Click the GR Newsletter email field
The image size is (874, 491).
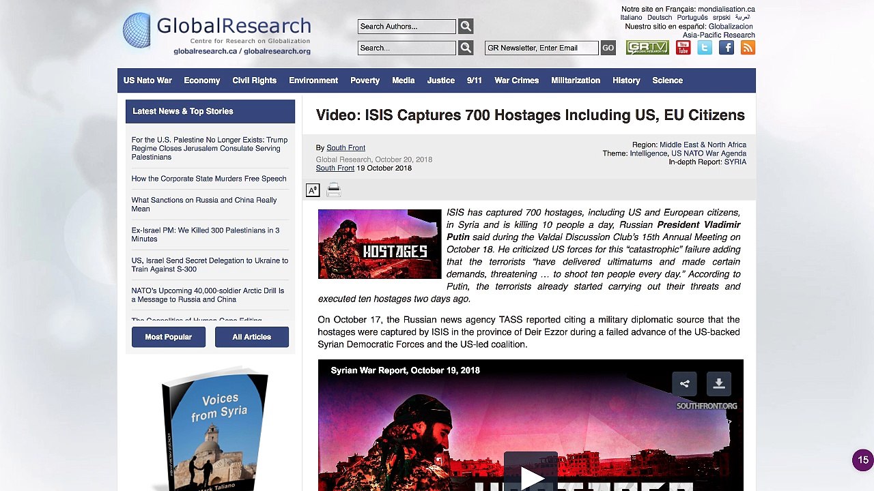click(x=541, y=48)
